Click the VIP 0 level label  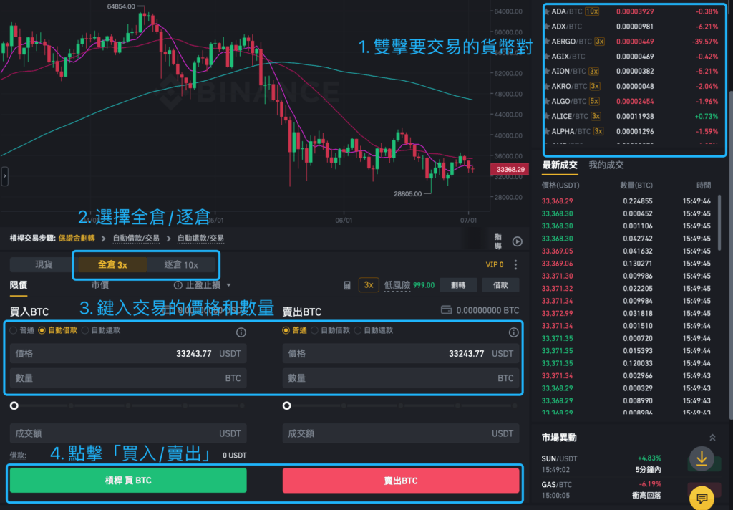[495, 265]
